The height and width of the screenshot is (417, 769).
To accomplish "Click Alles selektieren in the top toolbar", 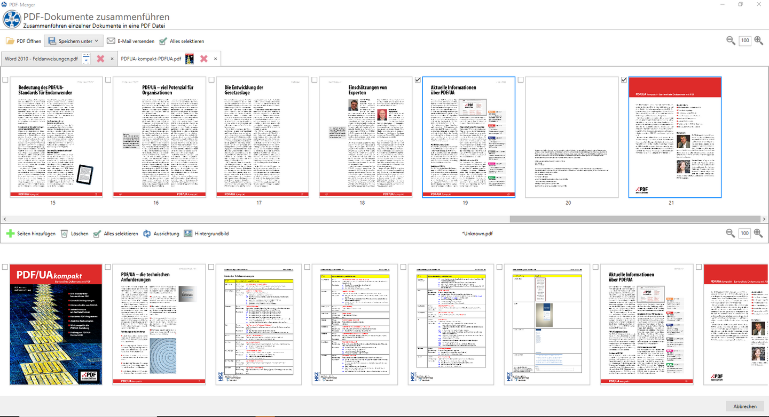I will [x=181, y=41].
